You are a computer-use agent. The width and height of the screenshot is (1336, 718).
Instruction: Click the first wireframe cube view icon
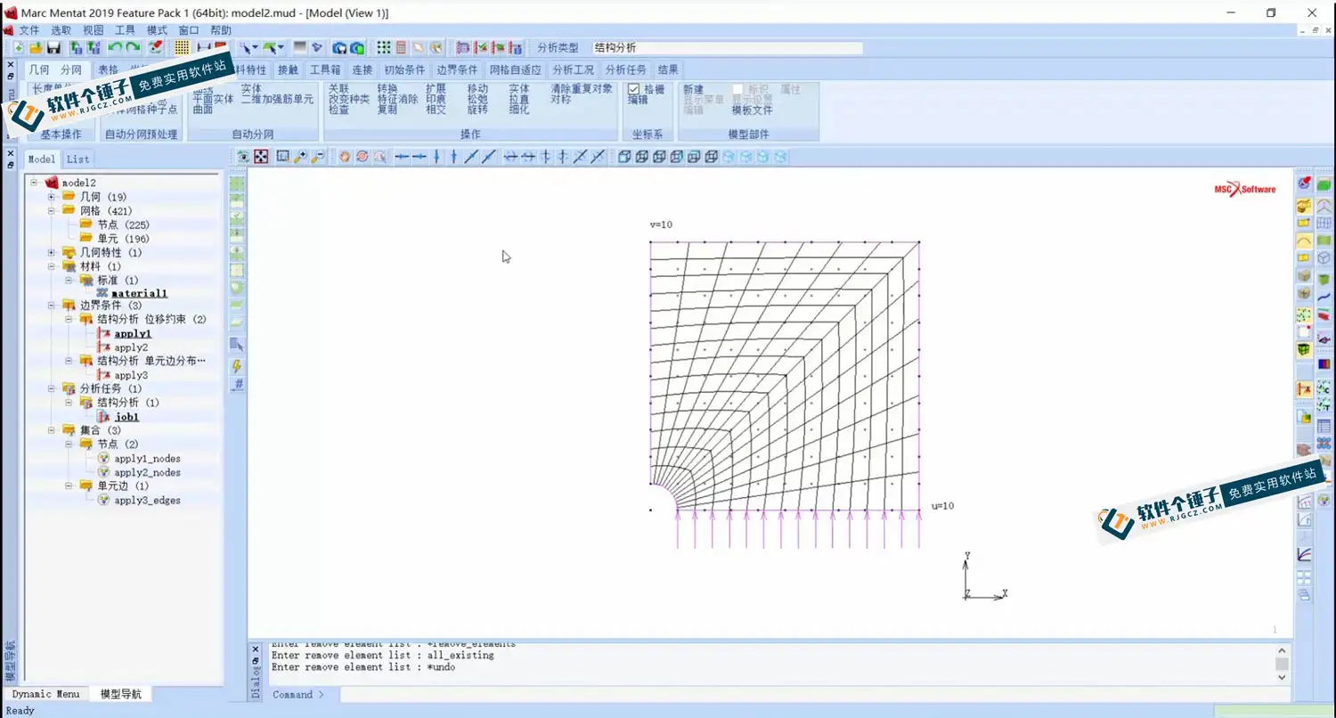coord(624,157)
